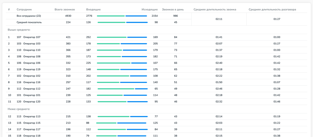Viewport: 313px width, 139px height.
Task: Click the incoming bar in 'Все сотрудники' row
Action: coord(111,16)
